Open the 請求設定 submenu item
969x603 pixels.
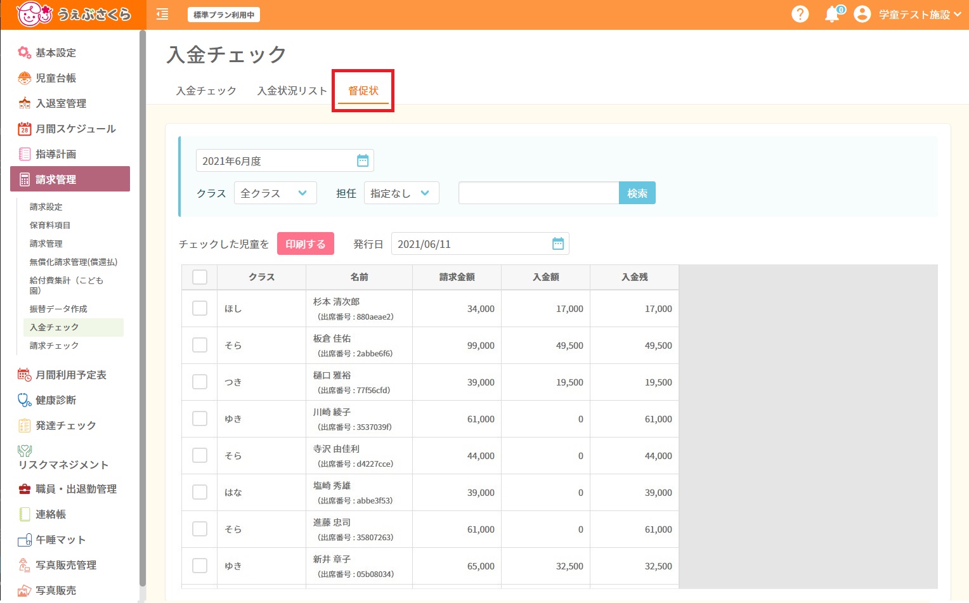pos(46,207)
